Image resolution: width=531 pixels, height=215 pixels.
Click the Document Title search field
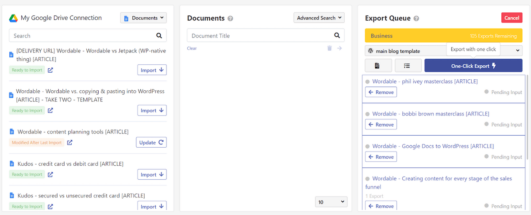[259, 36]
